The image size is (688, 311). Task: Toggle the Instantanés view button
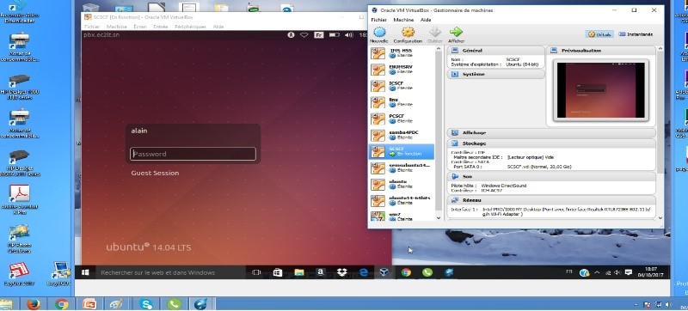click(x=636, y=34)
